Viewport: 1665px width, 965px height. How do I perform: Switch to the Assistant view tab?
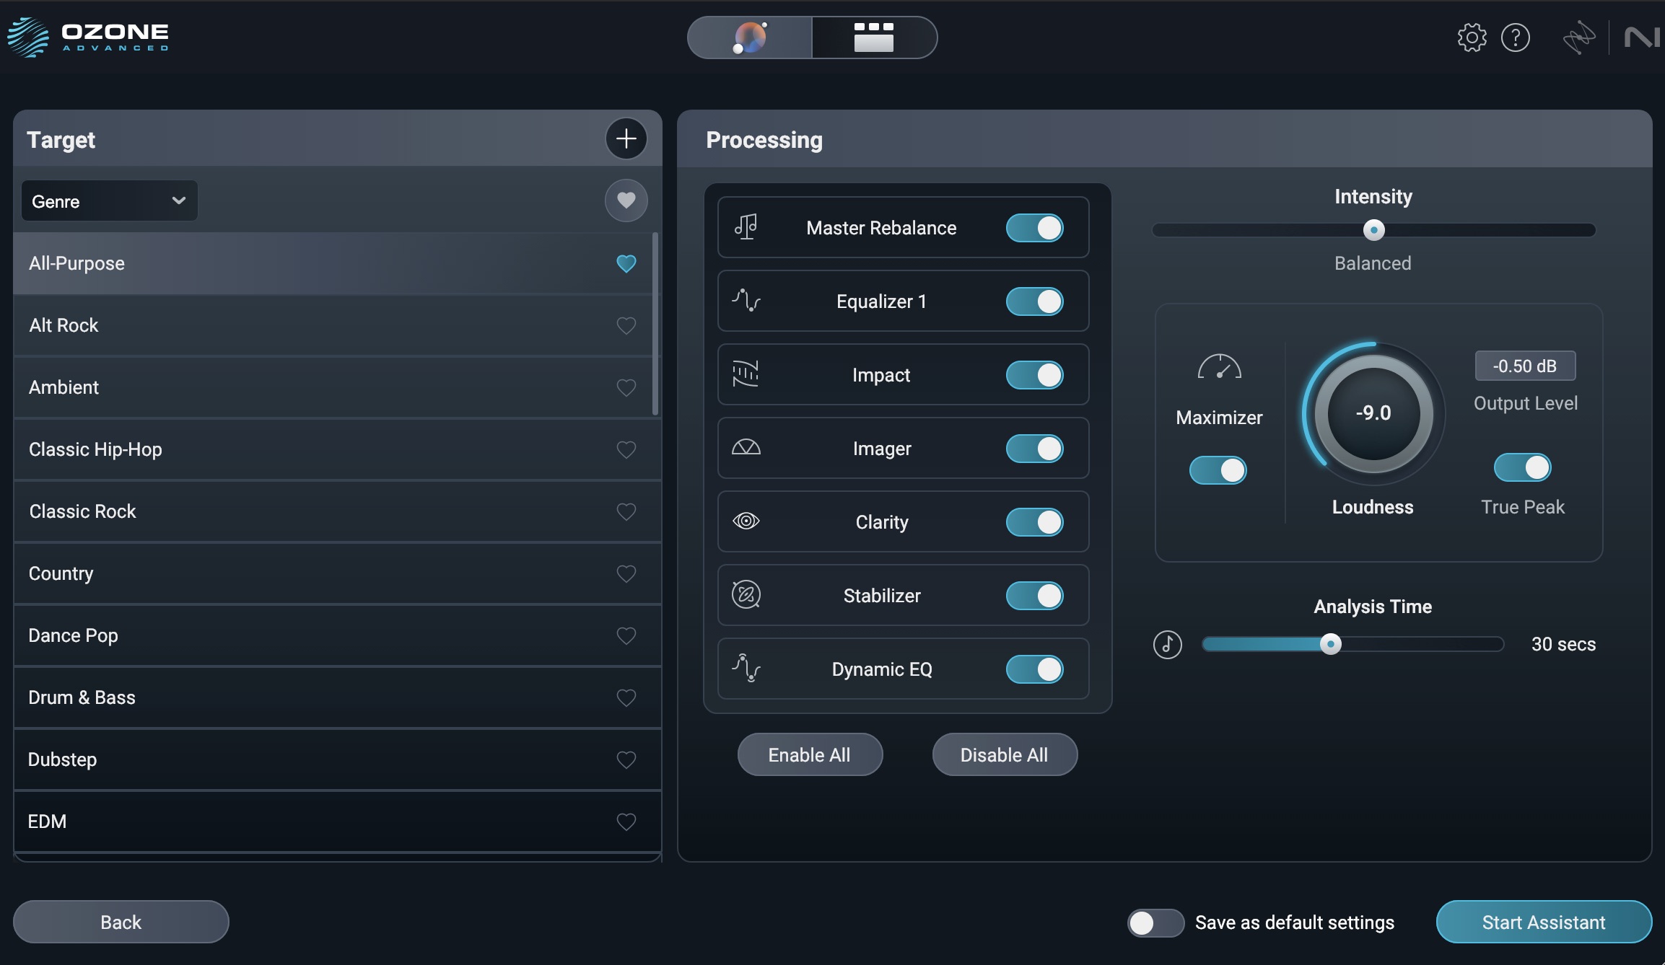(x=750, y=38)
